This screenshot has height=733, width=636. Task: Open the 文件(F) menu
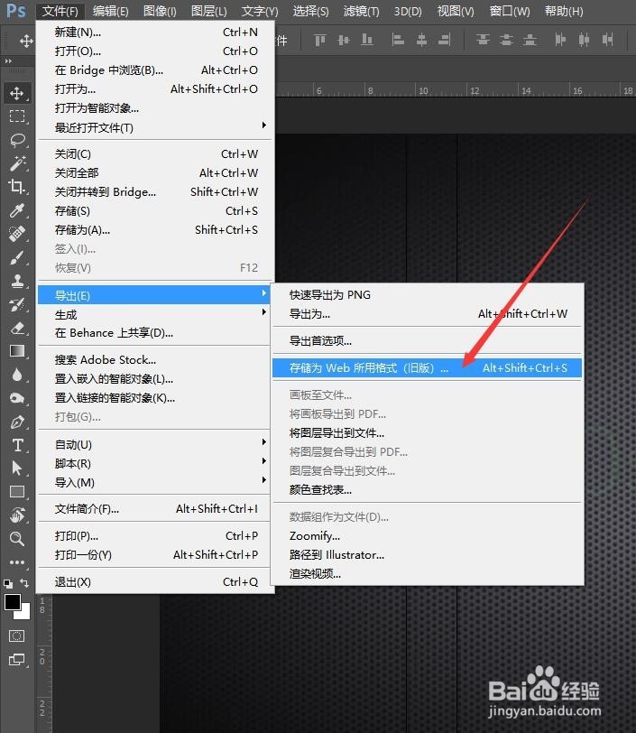[x=60, y=11]
